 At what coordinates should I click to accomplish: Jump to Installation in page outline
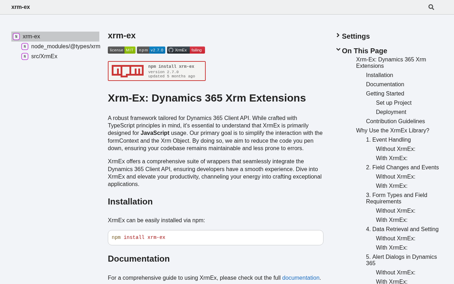(x=380, y=75)
